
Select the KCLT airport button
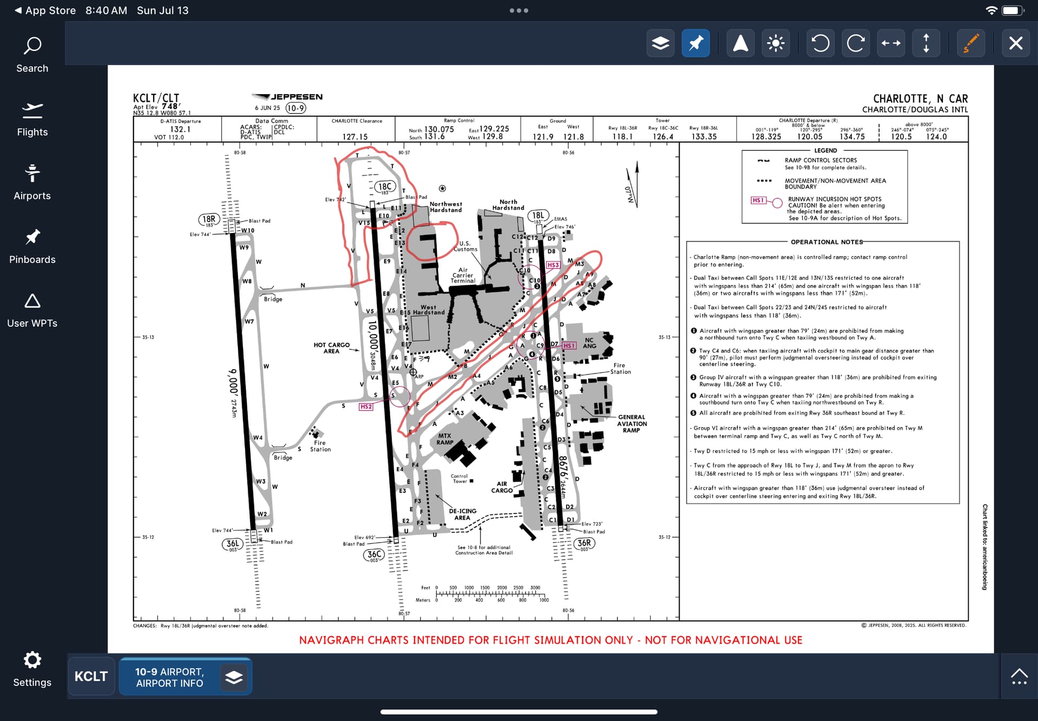pyautogui.click(x=91, y=677)
